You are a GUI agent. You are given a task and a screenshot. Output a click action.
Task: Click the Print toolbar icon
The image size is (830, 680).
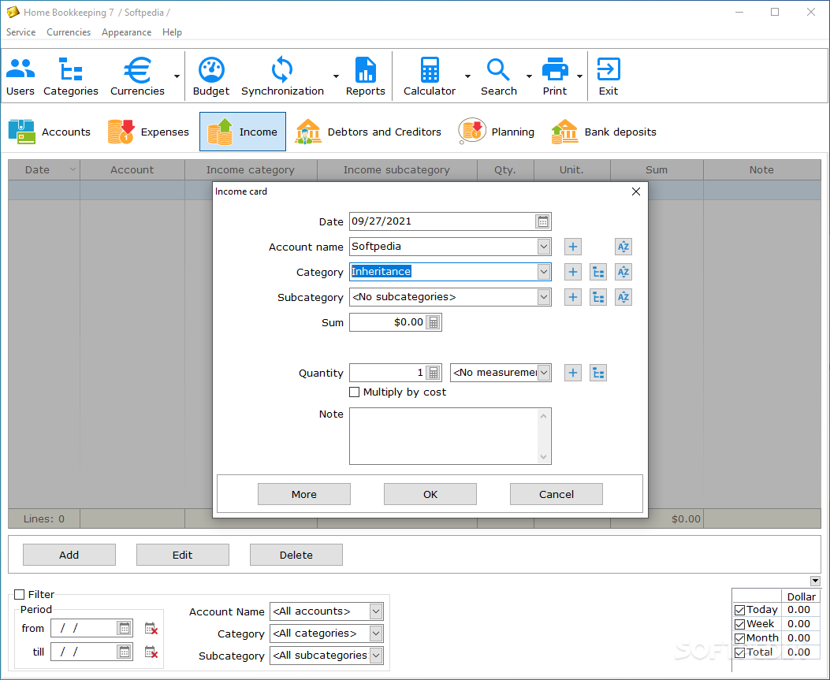click(x=555, y=76)
